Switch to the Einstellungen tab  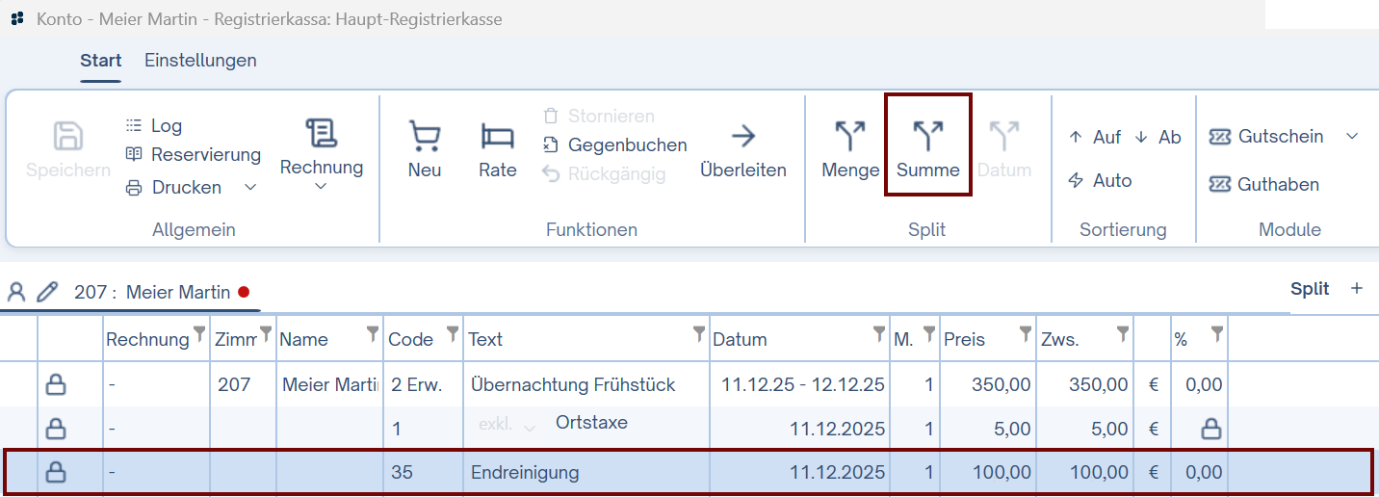[x=200, y=61]
